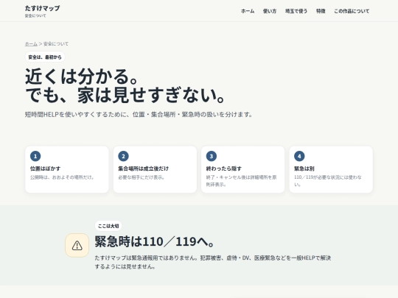
Task: Select the 終わったら隠す card title
Action: point(223,168)
